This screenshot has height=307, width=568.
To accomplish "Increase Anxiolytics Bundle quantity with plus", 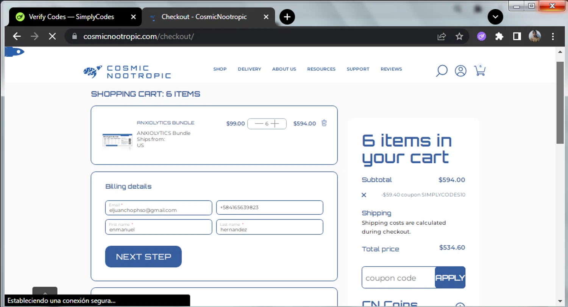I will [x=275, y=124].
